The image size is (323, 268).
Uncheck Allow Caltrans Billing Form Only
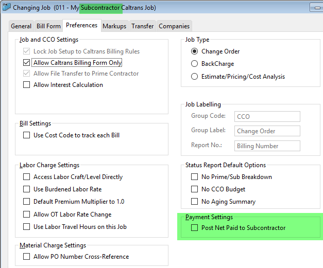tap(27, 63)
